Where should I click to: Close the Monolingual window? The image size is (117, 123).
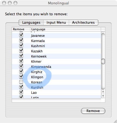click(4, 3)
